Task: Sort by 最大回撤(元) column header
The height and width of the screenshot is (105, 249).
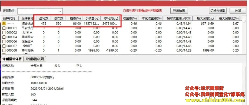Action: point(204,18)
